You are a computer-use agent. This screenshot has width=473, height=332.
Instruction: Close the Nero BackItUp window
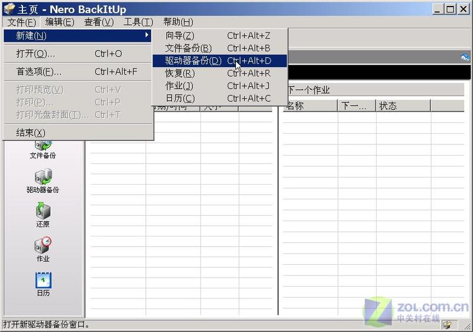pos(464,9)
